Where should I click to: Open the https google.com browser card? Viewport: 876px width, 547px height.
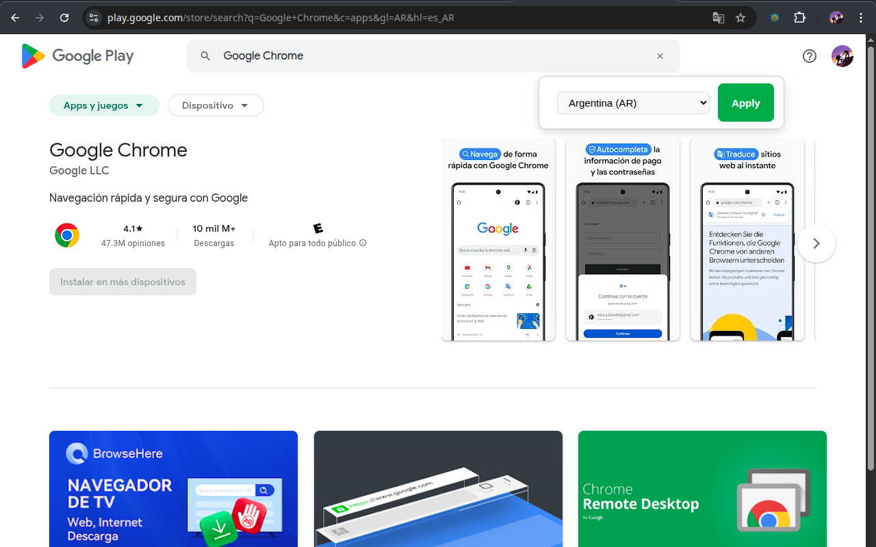[438, 489]
